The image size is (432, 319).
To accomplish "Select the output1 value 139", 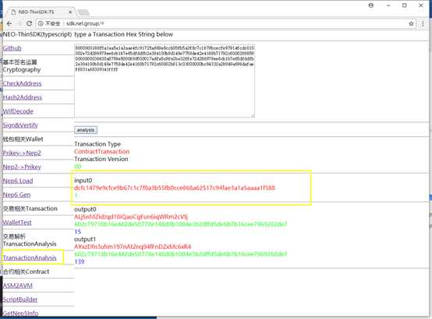I will click(80, 261).
